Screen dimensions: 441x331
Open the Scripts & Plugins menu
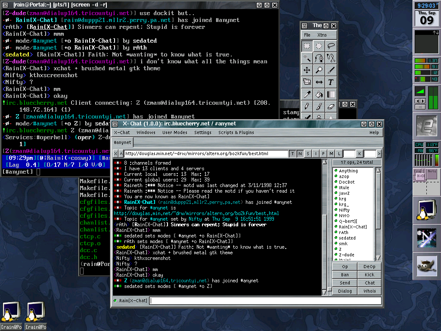[x=236, y=133]
